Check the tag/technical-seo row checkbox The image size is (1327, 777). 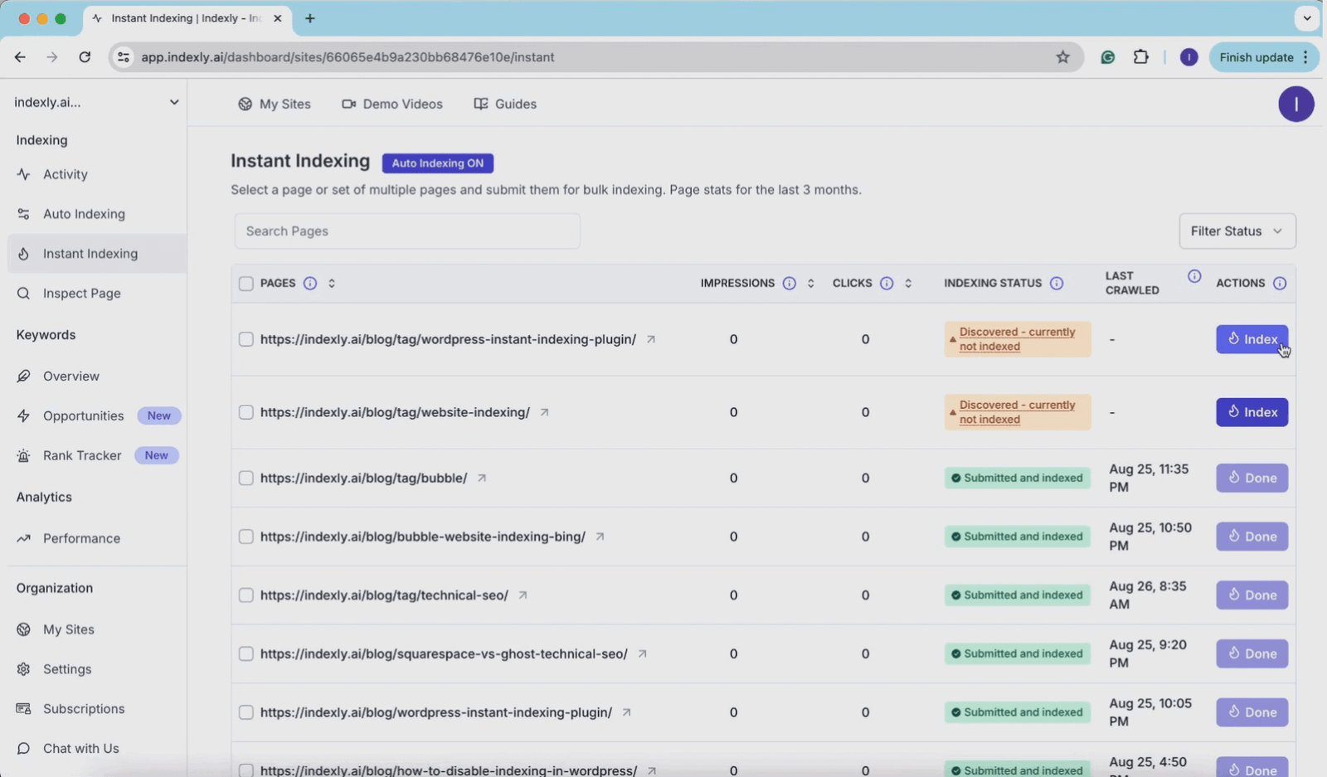point(245,595)
